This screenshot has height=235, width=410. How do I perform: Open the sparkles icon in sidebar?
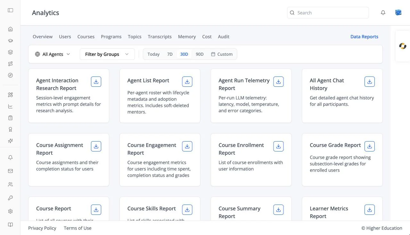(10, 141)
